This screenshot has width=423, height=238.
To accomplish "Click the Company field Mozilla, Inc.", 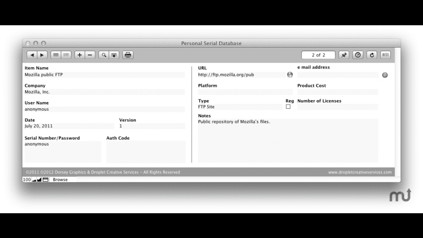I will 105,92.
